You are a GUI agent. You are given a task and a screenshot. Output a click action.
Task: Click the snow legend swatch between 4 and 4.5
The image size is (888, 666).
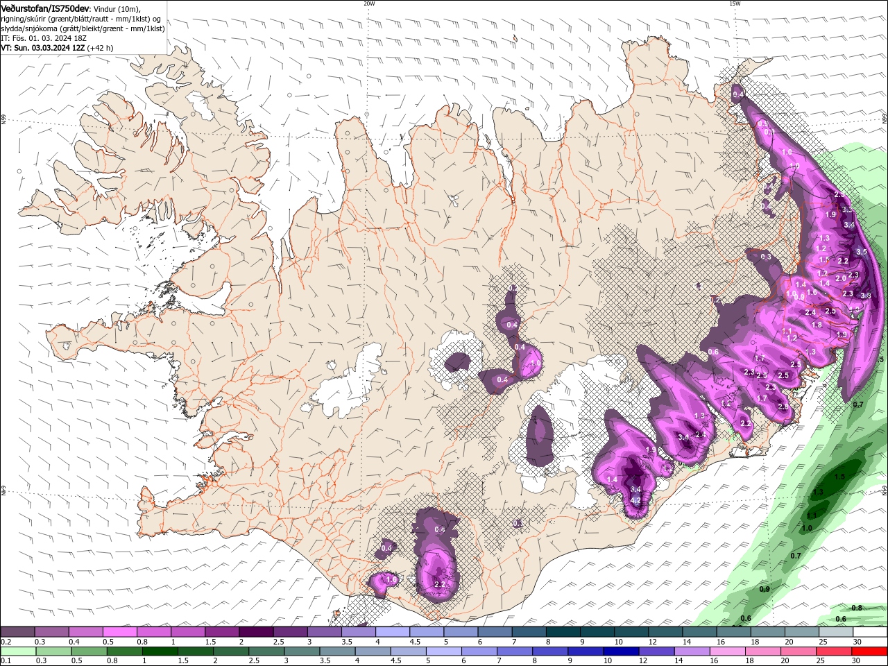point(392,632)
